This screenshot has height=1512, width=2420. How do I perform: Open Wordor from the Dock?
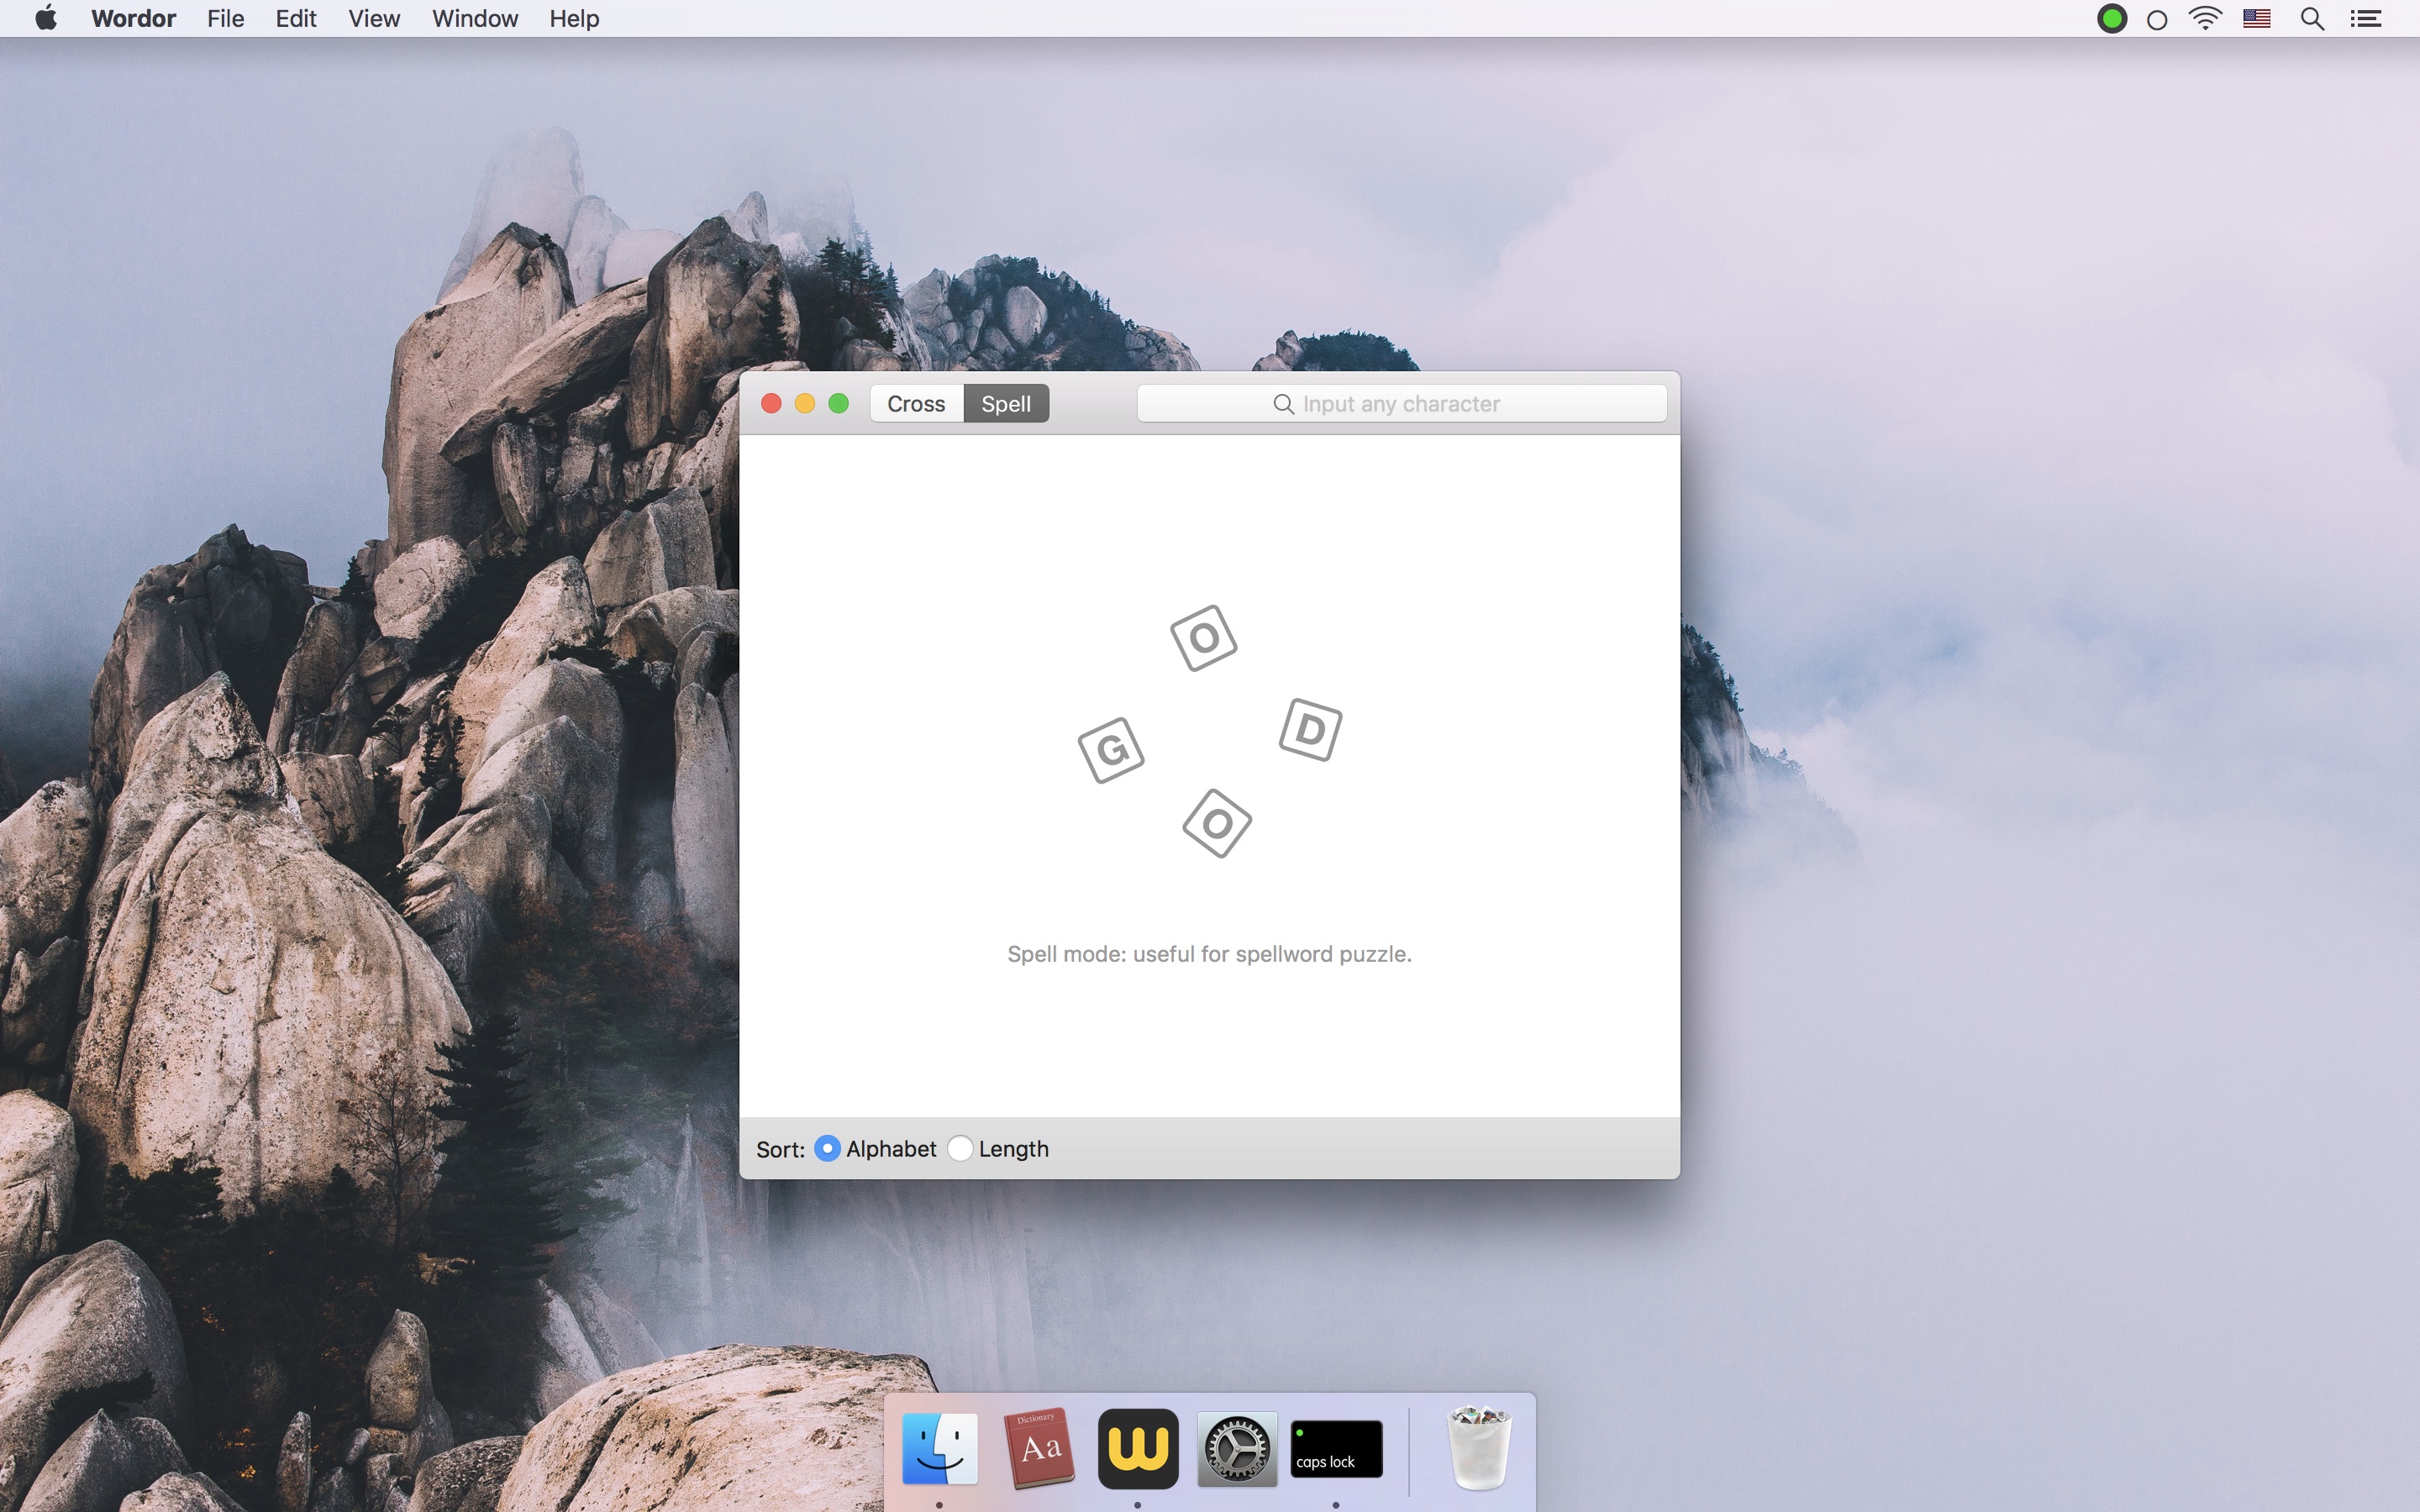1138,1448
